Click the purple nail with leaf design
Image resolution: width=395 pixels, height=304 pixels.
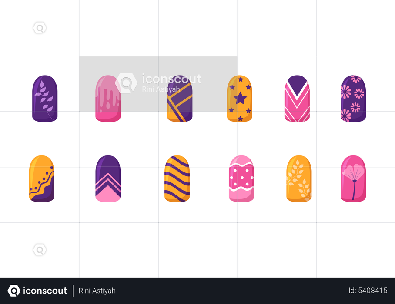point(45,99)
